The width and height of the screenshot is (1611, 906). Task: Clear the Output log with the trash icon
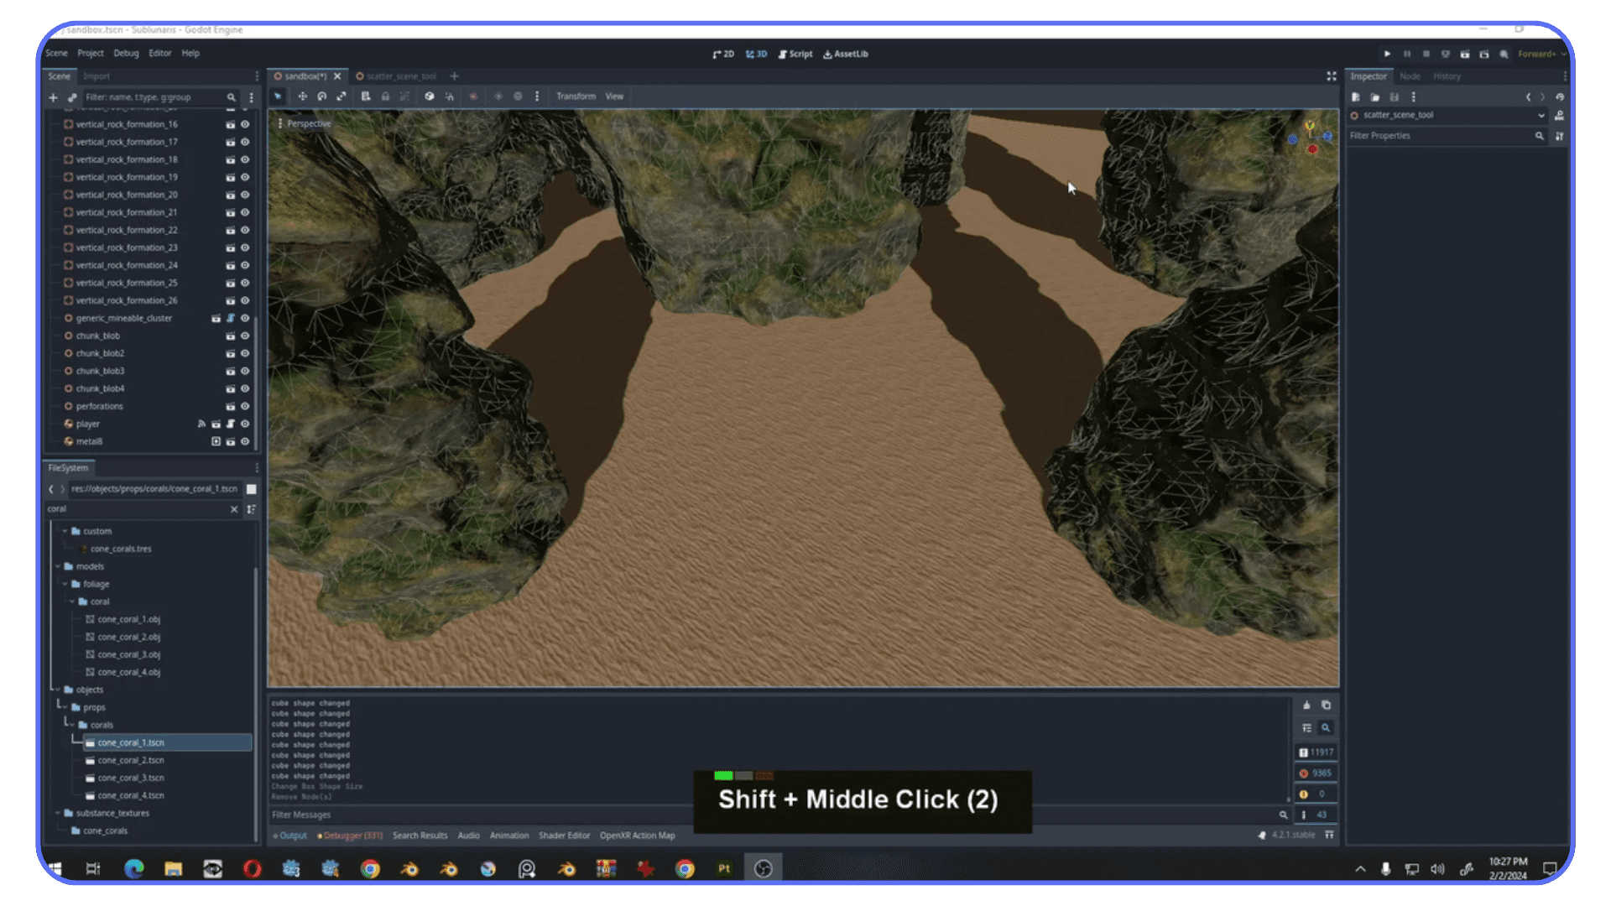point(1306,706)
